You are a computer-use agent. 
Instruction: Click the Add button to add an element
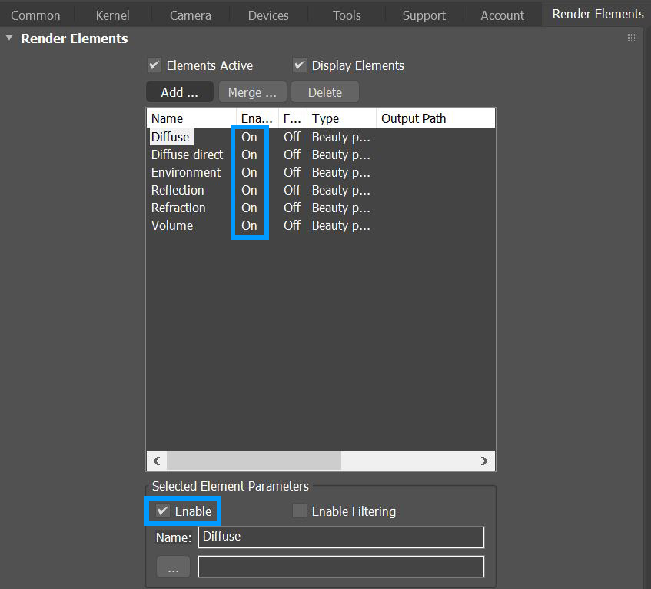click(179, 92)
